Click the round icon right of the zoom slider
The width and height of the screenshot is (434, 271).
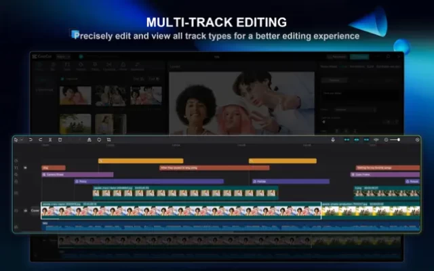[x=417, y=140]
